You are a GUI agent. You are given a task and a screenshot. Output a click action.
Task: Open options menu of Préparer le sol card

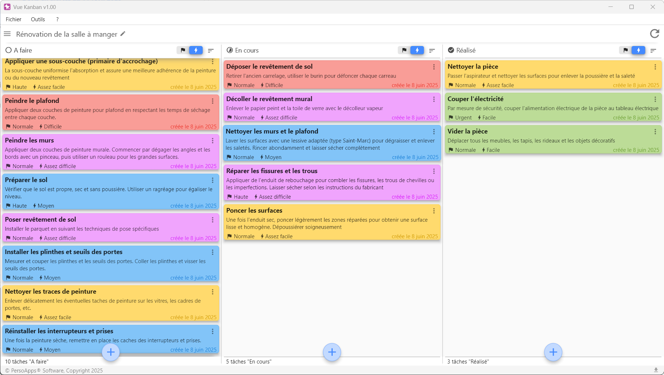click(213, 180)
